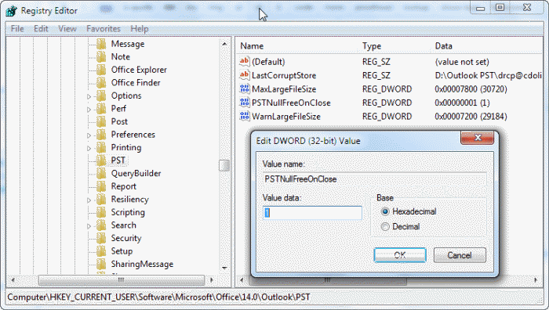Select the Note folder icon
This screenshot has height=310, width=549.
(101, 56)
